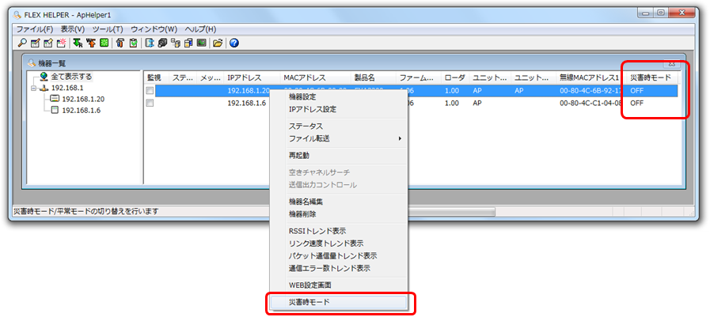Click the document with blue arrows icon
Viewport: 710px width, 317px height.
coord(150,43)
